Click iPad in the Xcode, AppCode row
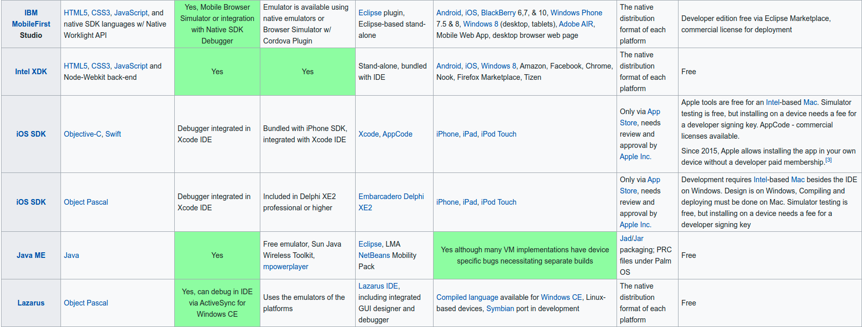Image resolution: width=862 pixels, height=327 pixels. pyautogui.click(x=469, y=134)
